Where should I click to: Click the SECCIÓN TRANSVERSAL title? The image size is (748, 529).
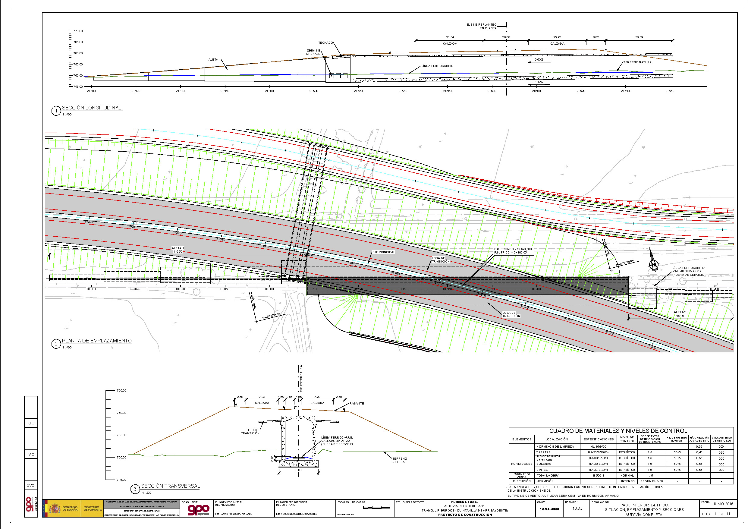point(170,486)
